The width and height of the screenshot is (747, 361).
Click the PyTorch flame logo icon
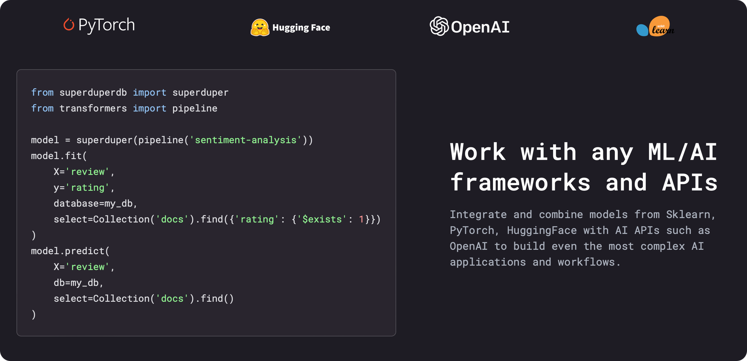coord(69,25)
